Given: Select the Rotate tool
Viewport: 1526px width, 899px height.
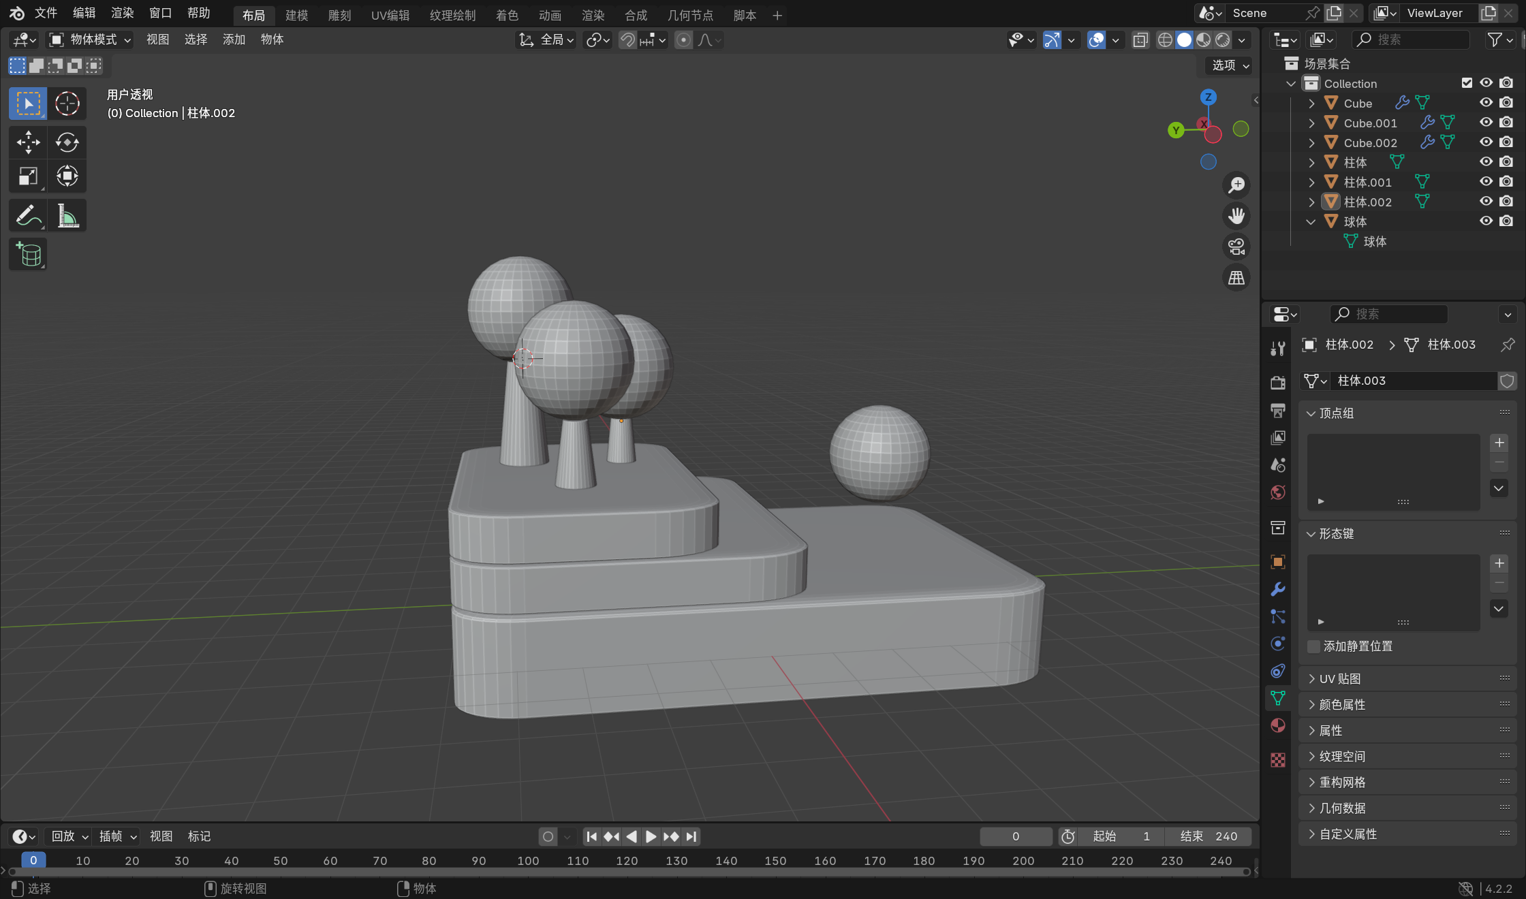Looking at the screenshot, I should (x=67, y=142).
